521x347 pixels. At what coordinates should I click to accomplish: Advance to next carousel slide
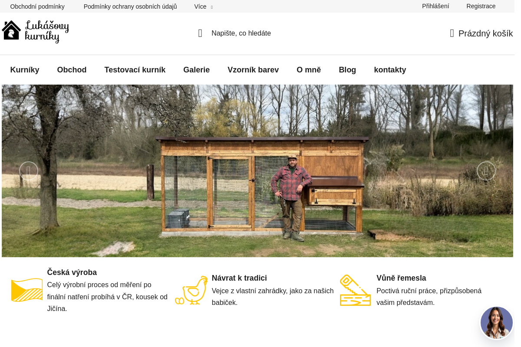(486, 171)
